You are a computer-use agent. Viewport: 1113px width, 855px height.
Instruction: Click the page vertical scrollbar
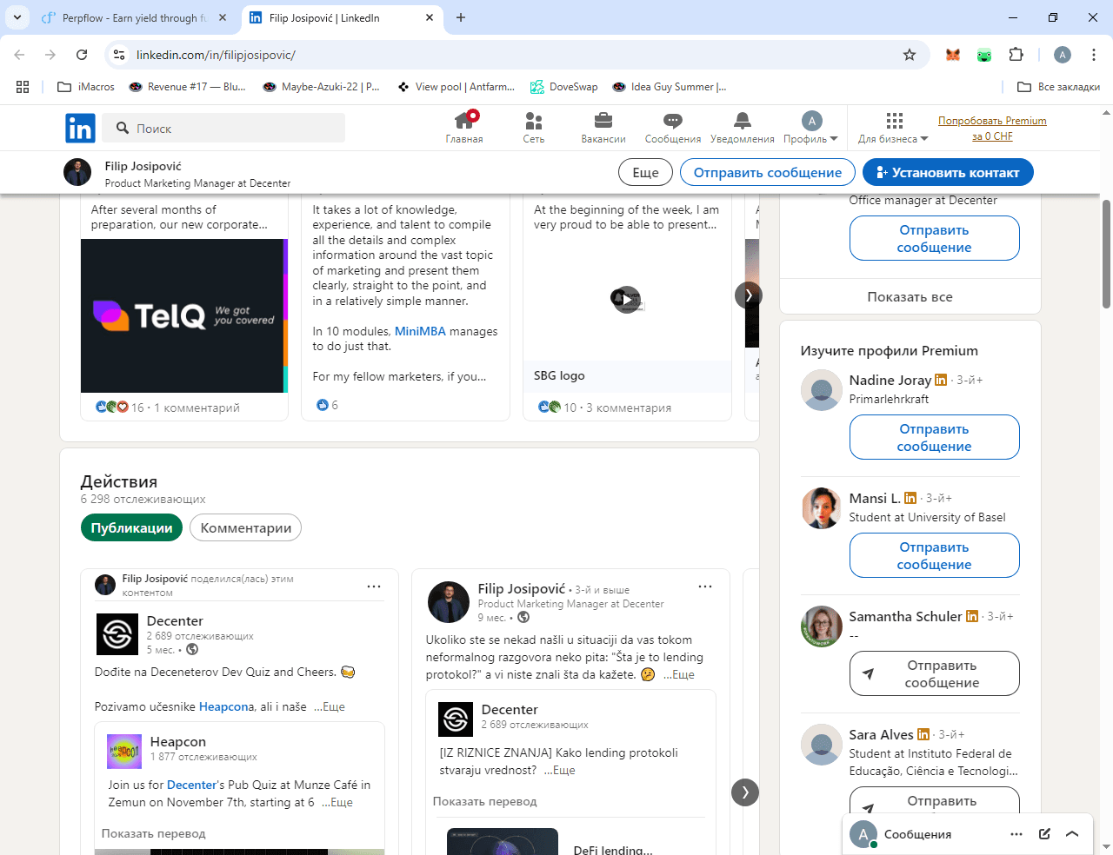click(x=1106, y=254)
